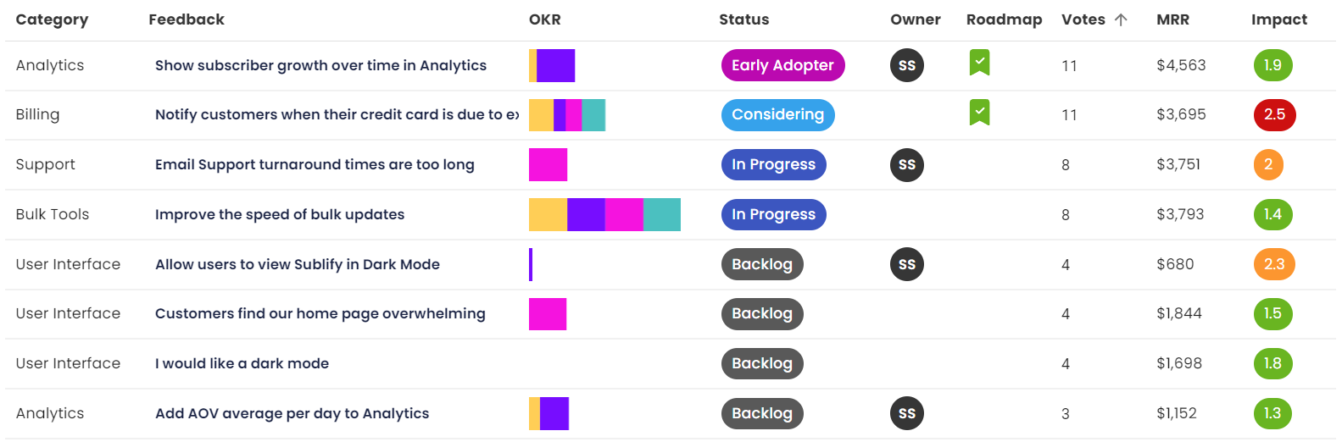The height and width of the screenshot is (442, 1342).
Task: Click SS owner avatar in the Support row
Action: (906, 165)
